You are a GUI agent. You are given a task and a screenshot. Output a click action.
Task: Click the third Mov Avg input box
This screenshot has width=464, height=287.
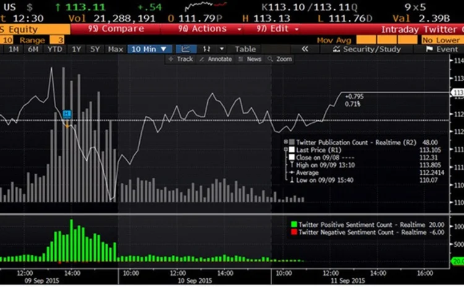tap(408, 40)
